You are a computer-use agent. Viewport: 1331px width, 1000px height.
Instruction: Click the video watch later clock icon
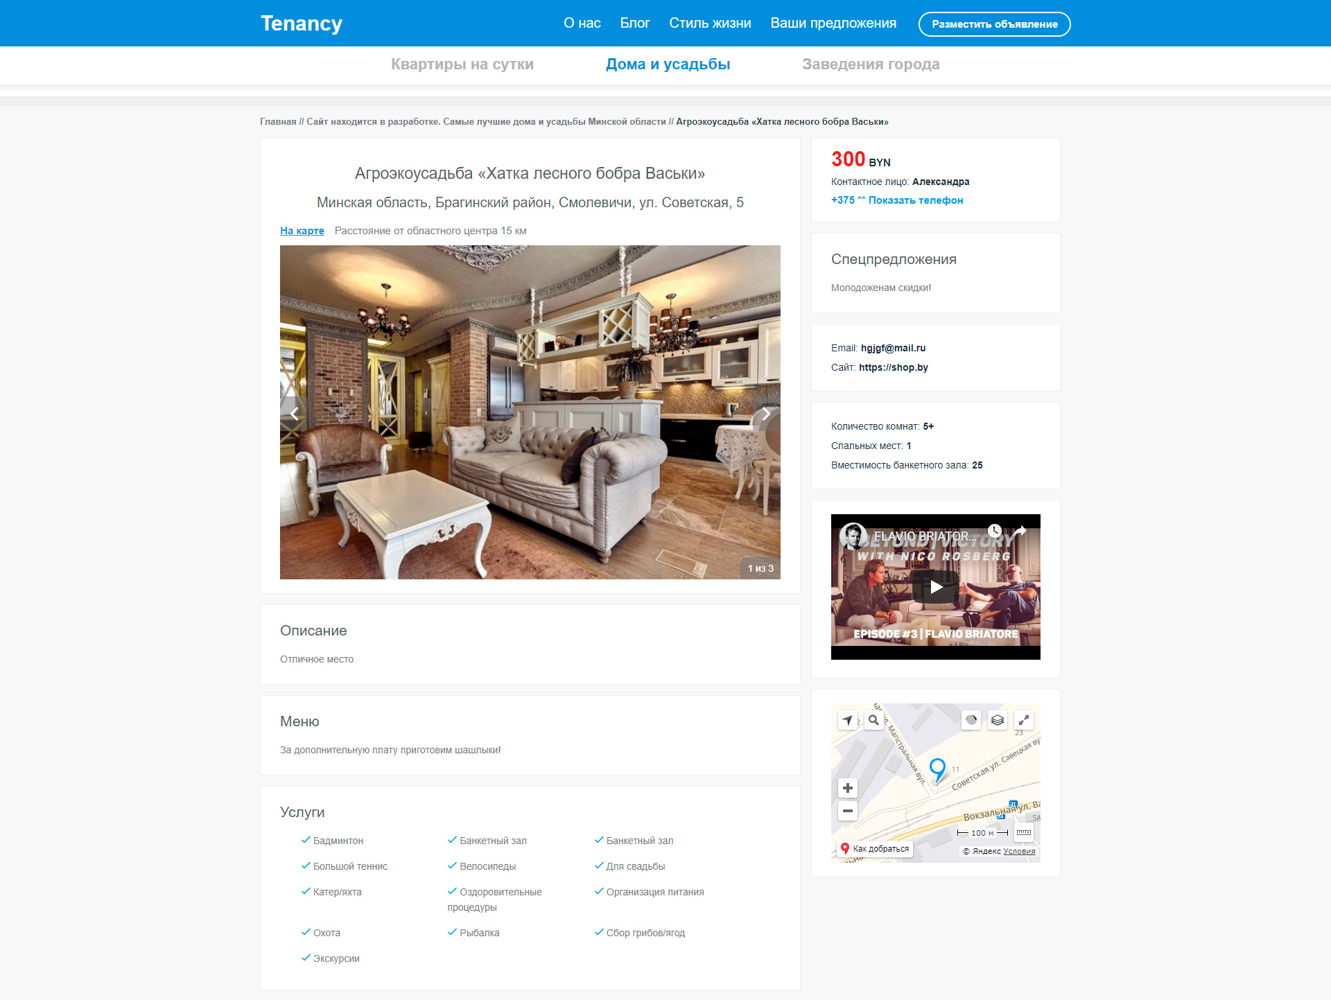(995, 532)
